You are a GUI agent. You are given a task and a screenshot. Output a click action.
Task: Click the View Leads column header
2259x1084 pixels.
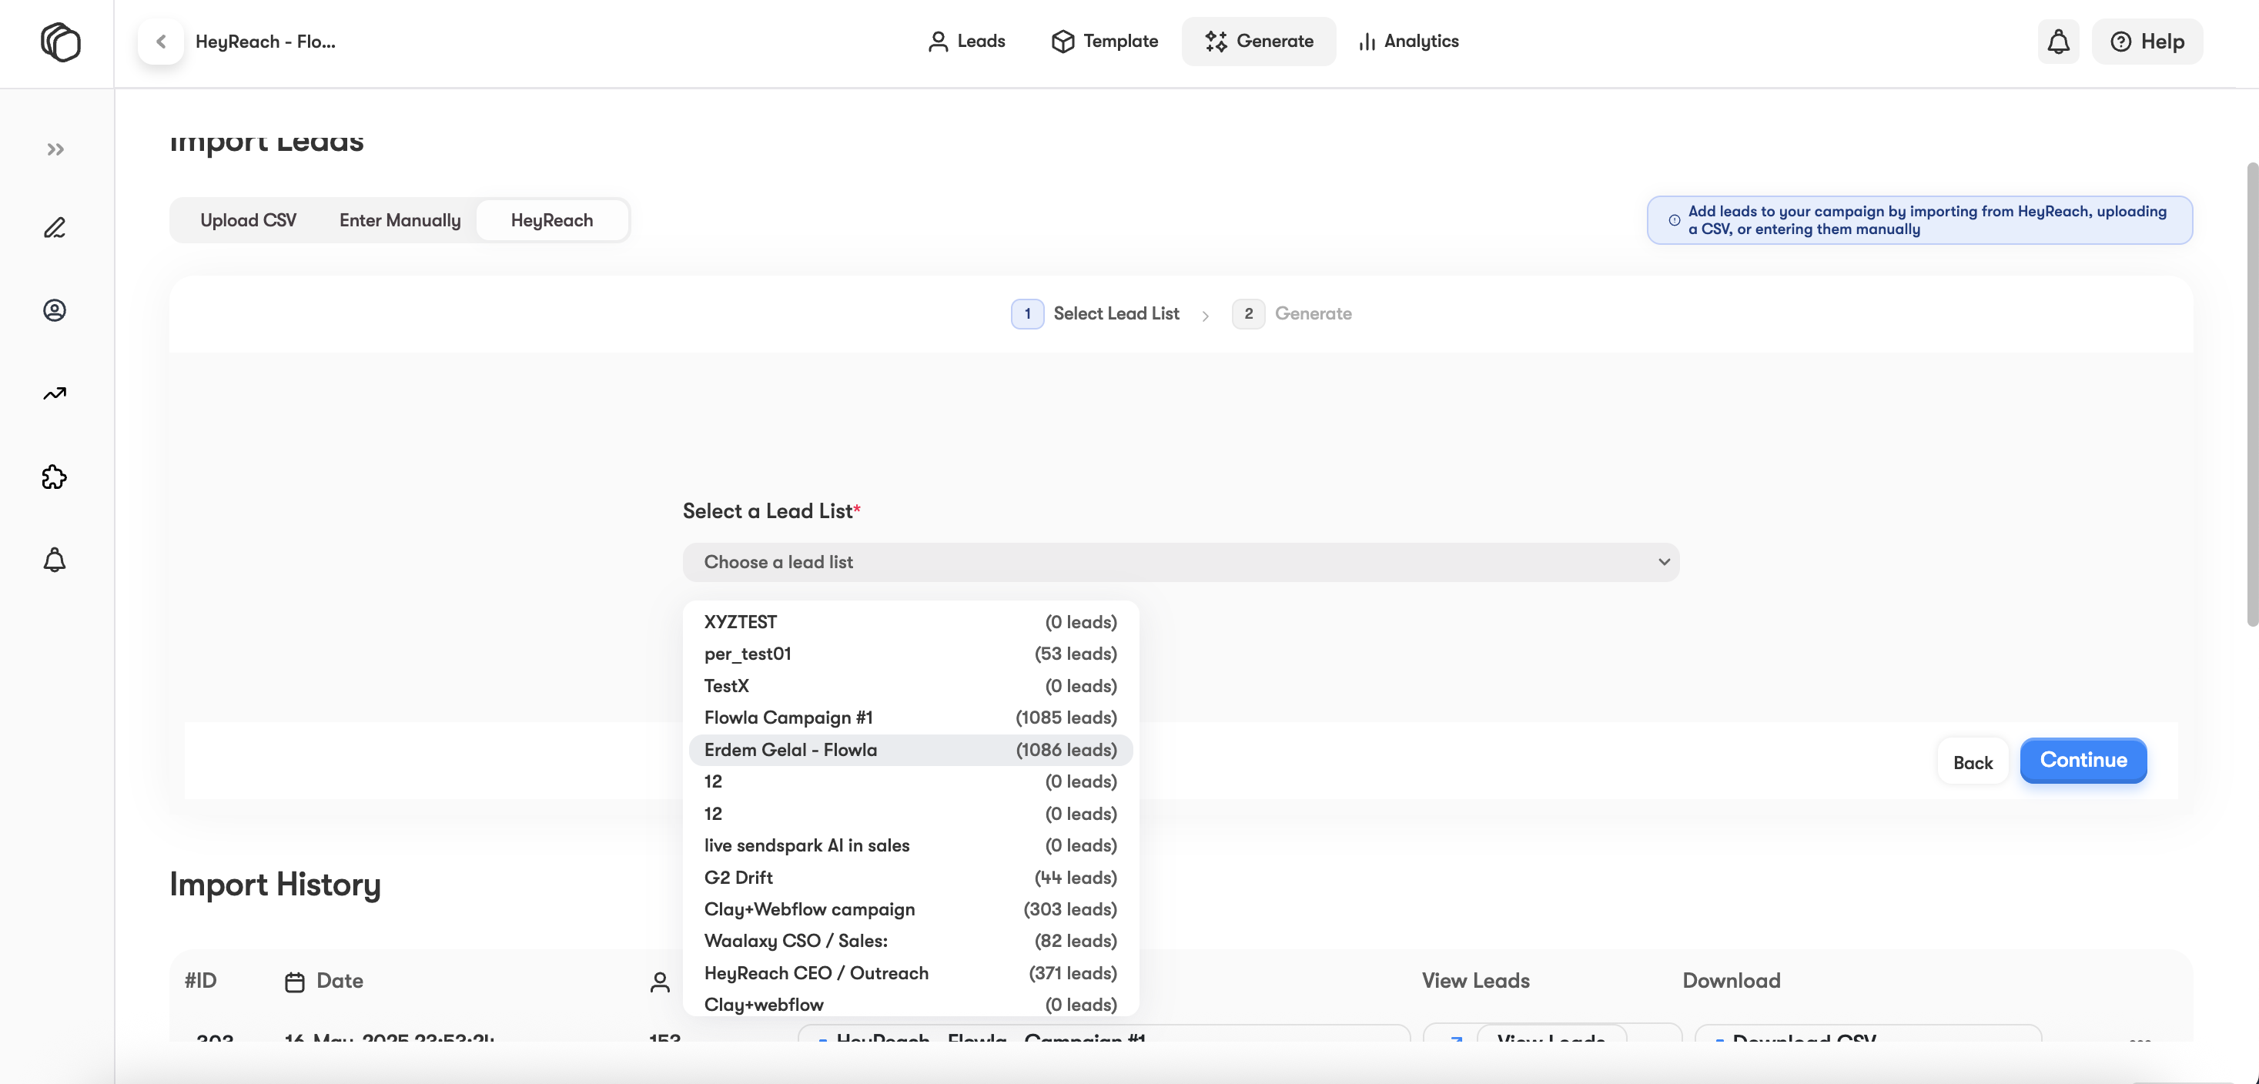pos(1475,981)
